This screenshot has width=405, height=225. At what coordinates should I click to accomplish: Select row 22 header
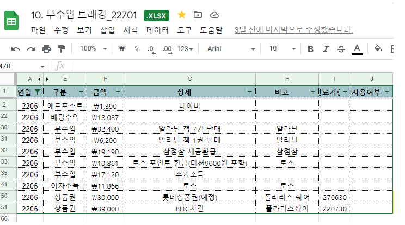(8, 116)
